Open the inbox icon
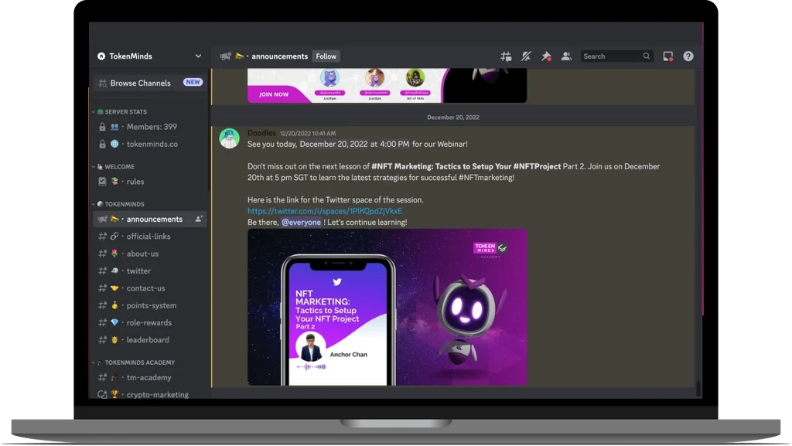 667,56
